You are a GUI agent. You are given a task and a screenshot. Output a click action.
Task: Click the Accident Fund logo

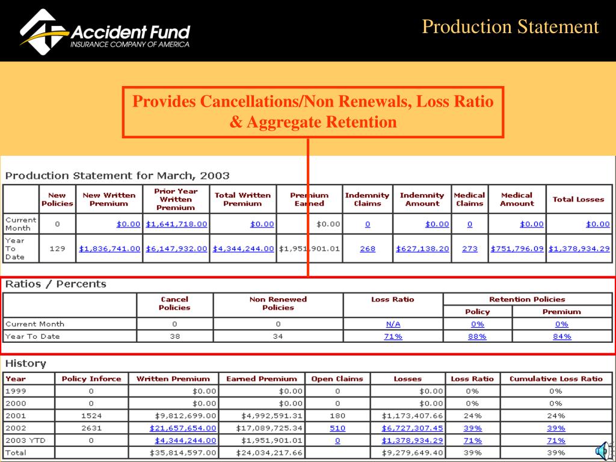point(105,31)
